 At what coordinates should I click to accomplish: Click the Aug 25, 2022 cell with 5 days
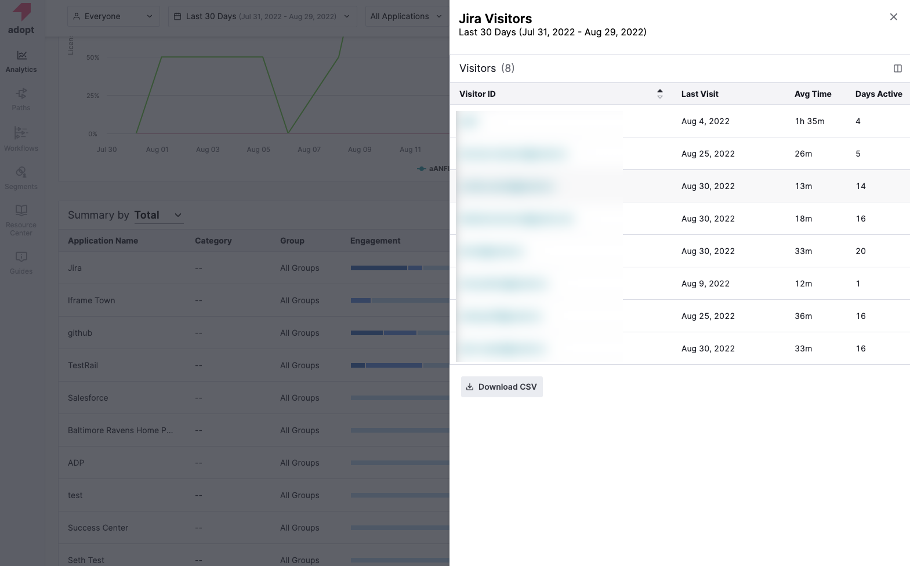click(x=708, y=154)
